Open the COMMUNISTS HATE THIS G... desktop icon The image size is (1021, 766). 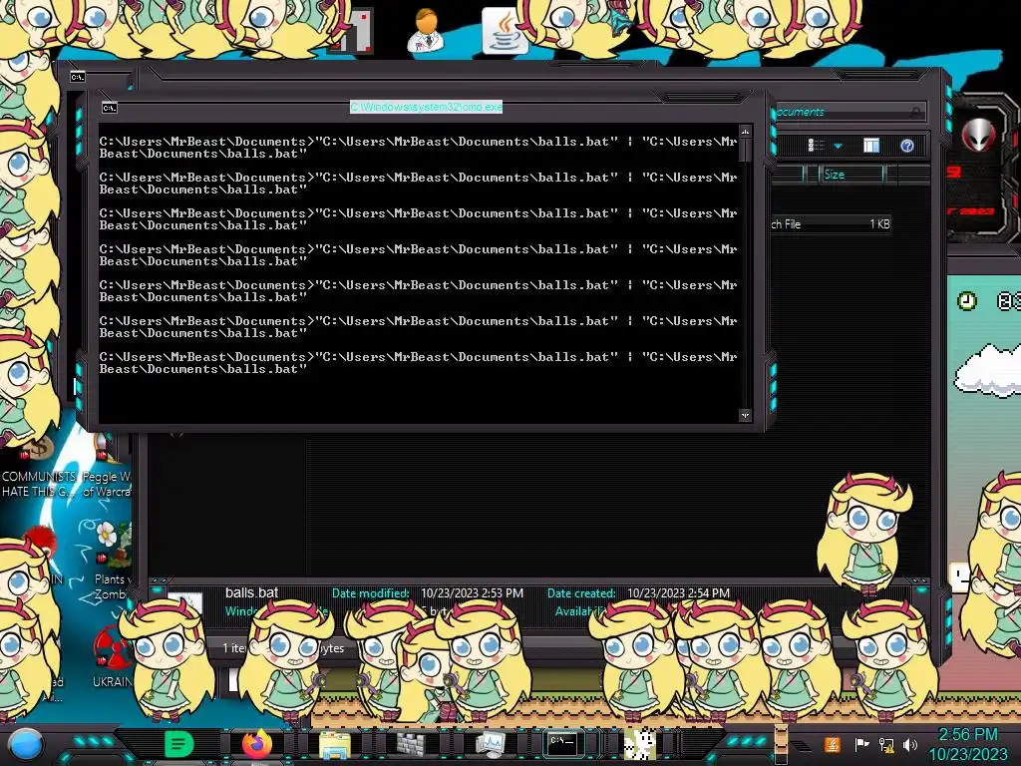(x=38, y=467)
